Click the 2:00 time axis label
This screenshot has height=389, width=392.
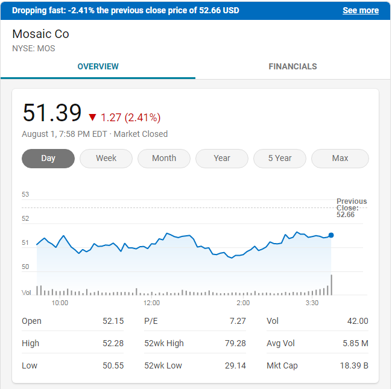(243, 303)
